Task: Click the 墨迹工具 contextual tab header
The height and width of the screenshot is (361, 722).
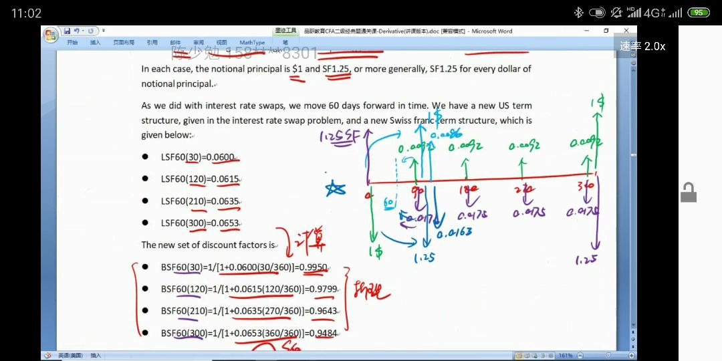Action: [x=286, y=31]
